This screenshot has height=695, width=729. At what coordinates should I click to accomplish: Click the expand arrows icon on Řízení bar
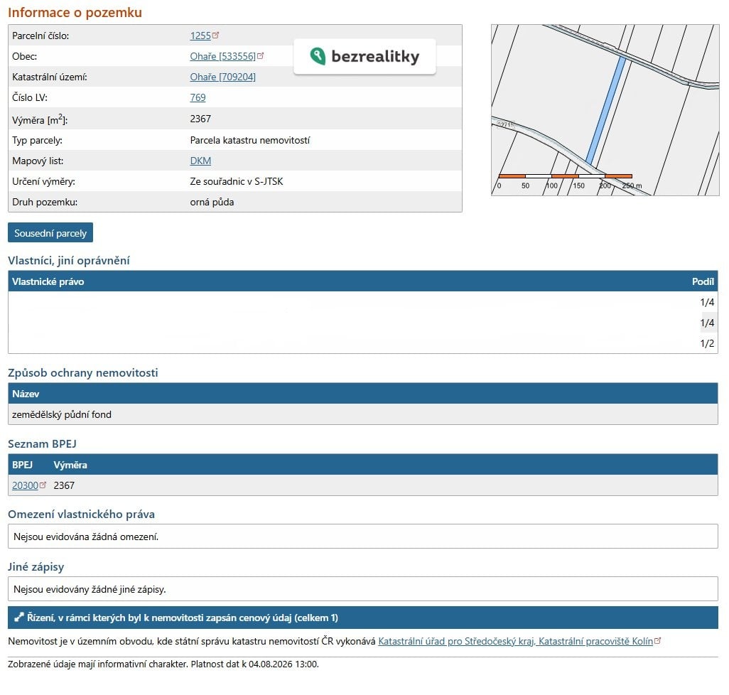click(x=19, y=618)
